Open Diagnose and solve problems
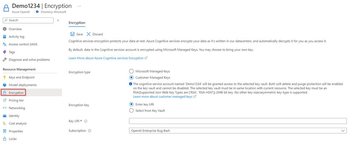 [x=29, y=60]
